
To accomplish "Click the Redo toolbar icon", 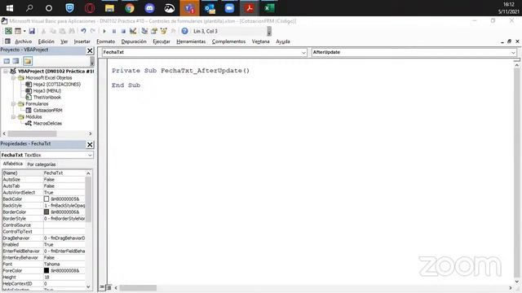I will coord(93,31).
